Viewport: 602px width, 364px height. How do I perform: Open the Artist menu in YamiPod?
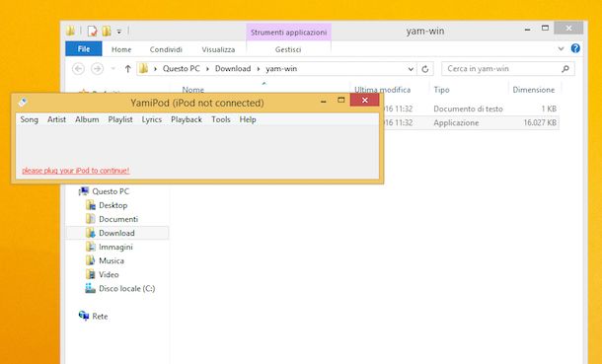point(57,119)
